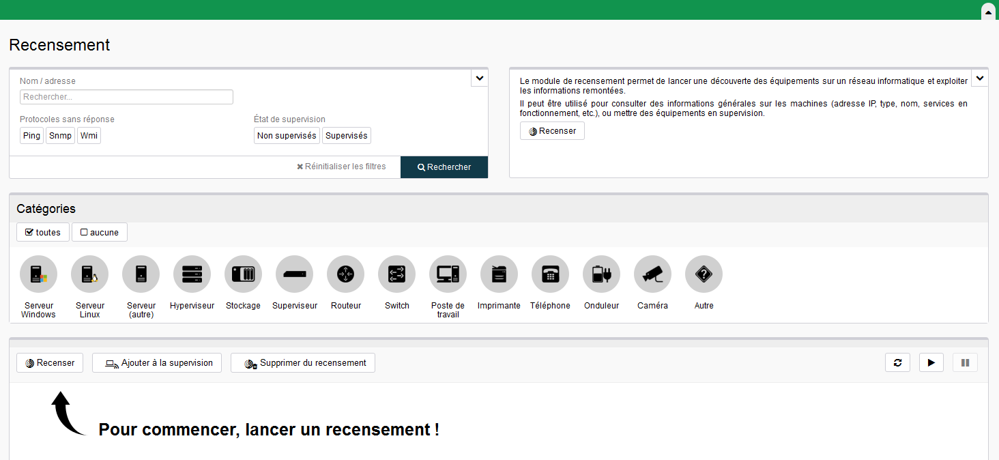Reset filters with Réinitialiser les filtres
Image resolution: width=999 pixels, height=460 pixels.
pos(341,167)
